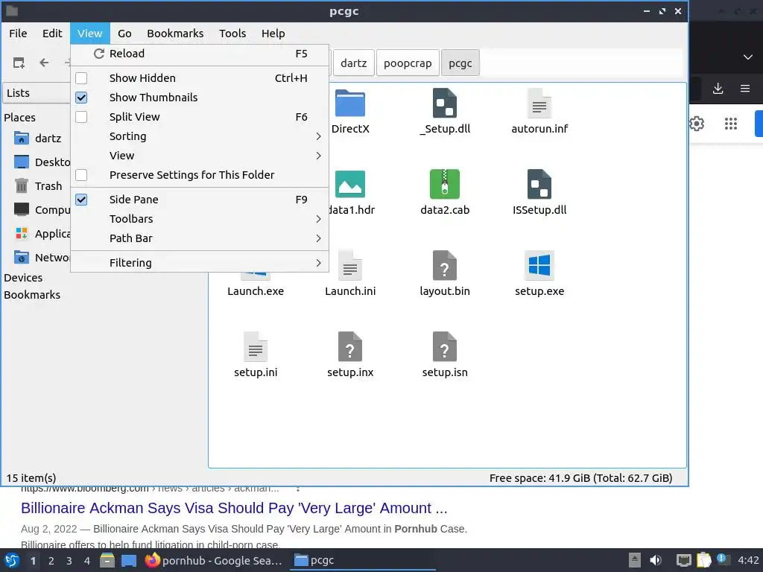Click the Launch.exe file name
Viewport: 763px width, 572px height.
[256, 291]
